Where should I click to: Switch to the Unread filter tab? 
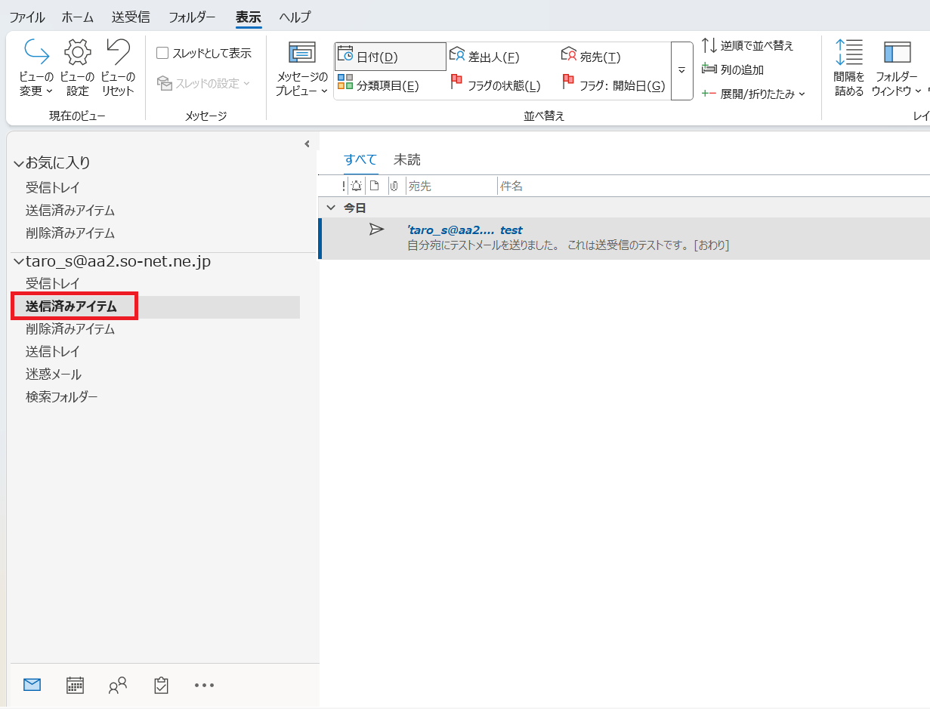click(406, 159)
